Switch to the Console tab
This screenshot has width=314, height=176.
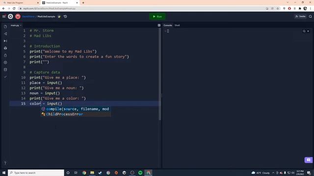click(x=168, y=25)
